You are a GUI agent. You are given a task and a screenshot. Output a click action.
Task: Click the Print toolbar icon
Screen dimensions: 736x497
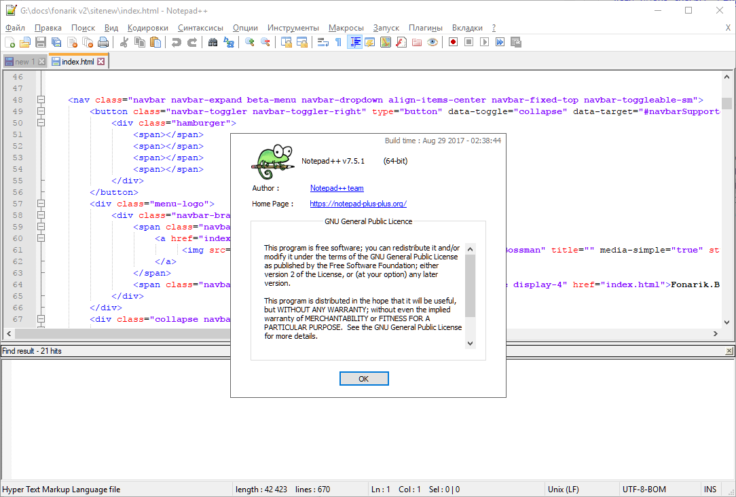pos(103,42)
